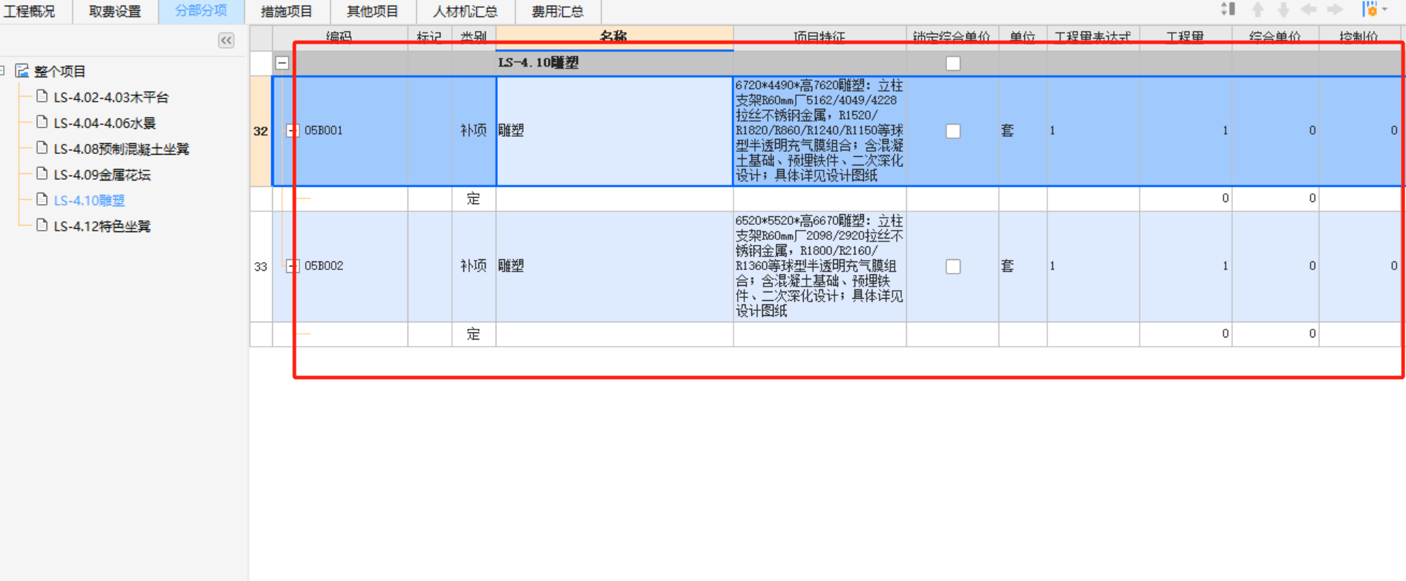
Task: Click the name cell 雕塑 in row 33
Action: [614, 266]
